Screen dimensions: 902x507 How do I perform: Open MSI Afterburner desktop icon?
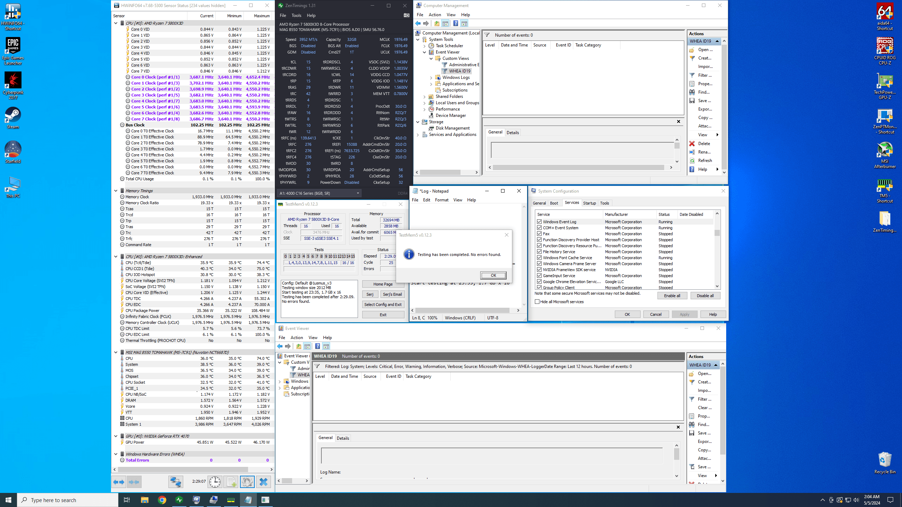click(x=885, y=155)
